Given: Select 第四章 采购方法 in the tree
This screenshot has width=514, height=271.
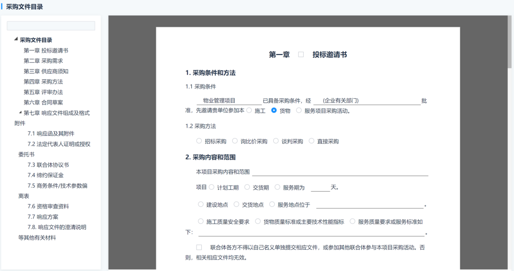Looking at the screenshot, I should (43, 82).
